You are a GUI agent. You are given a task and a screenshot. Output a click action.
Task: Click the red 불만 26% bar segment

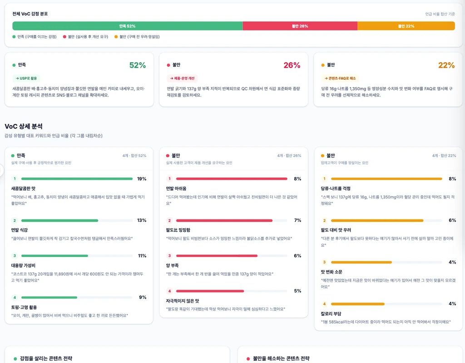point(300,26)
